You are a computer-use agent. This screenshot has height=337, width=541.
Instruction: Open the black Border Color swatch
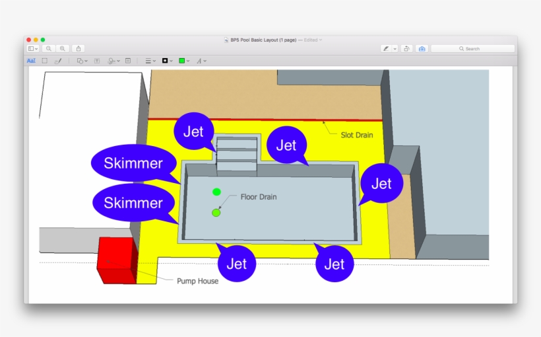pos(167,61)
